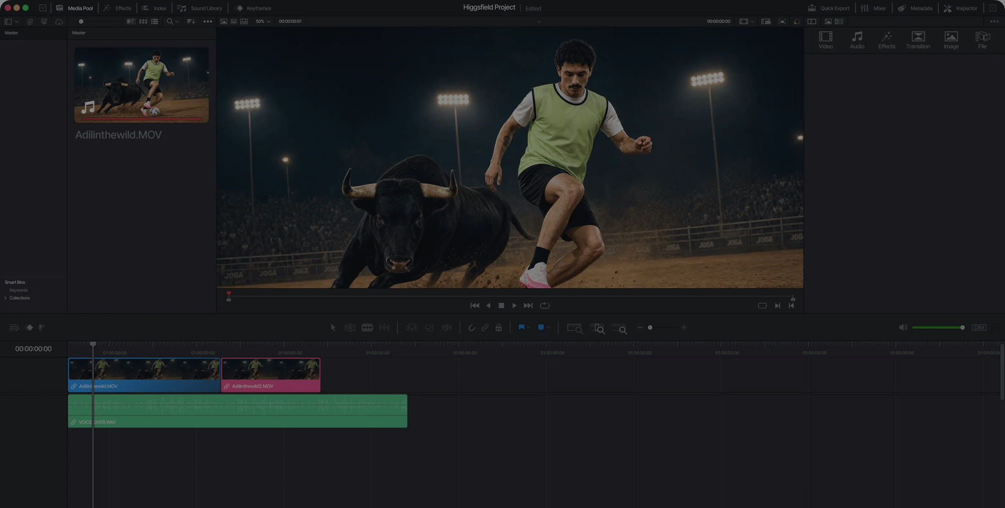Open the media pool sort order menu
The height and width of the screenshot is (508, 1005).
(x=191, y=21)
